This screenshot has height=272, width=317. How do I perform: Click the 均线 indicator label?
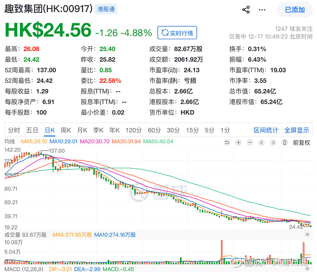[x=10, y=141]
